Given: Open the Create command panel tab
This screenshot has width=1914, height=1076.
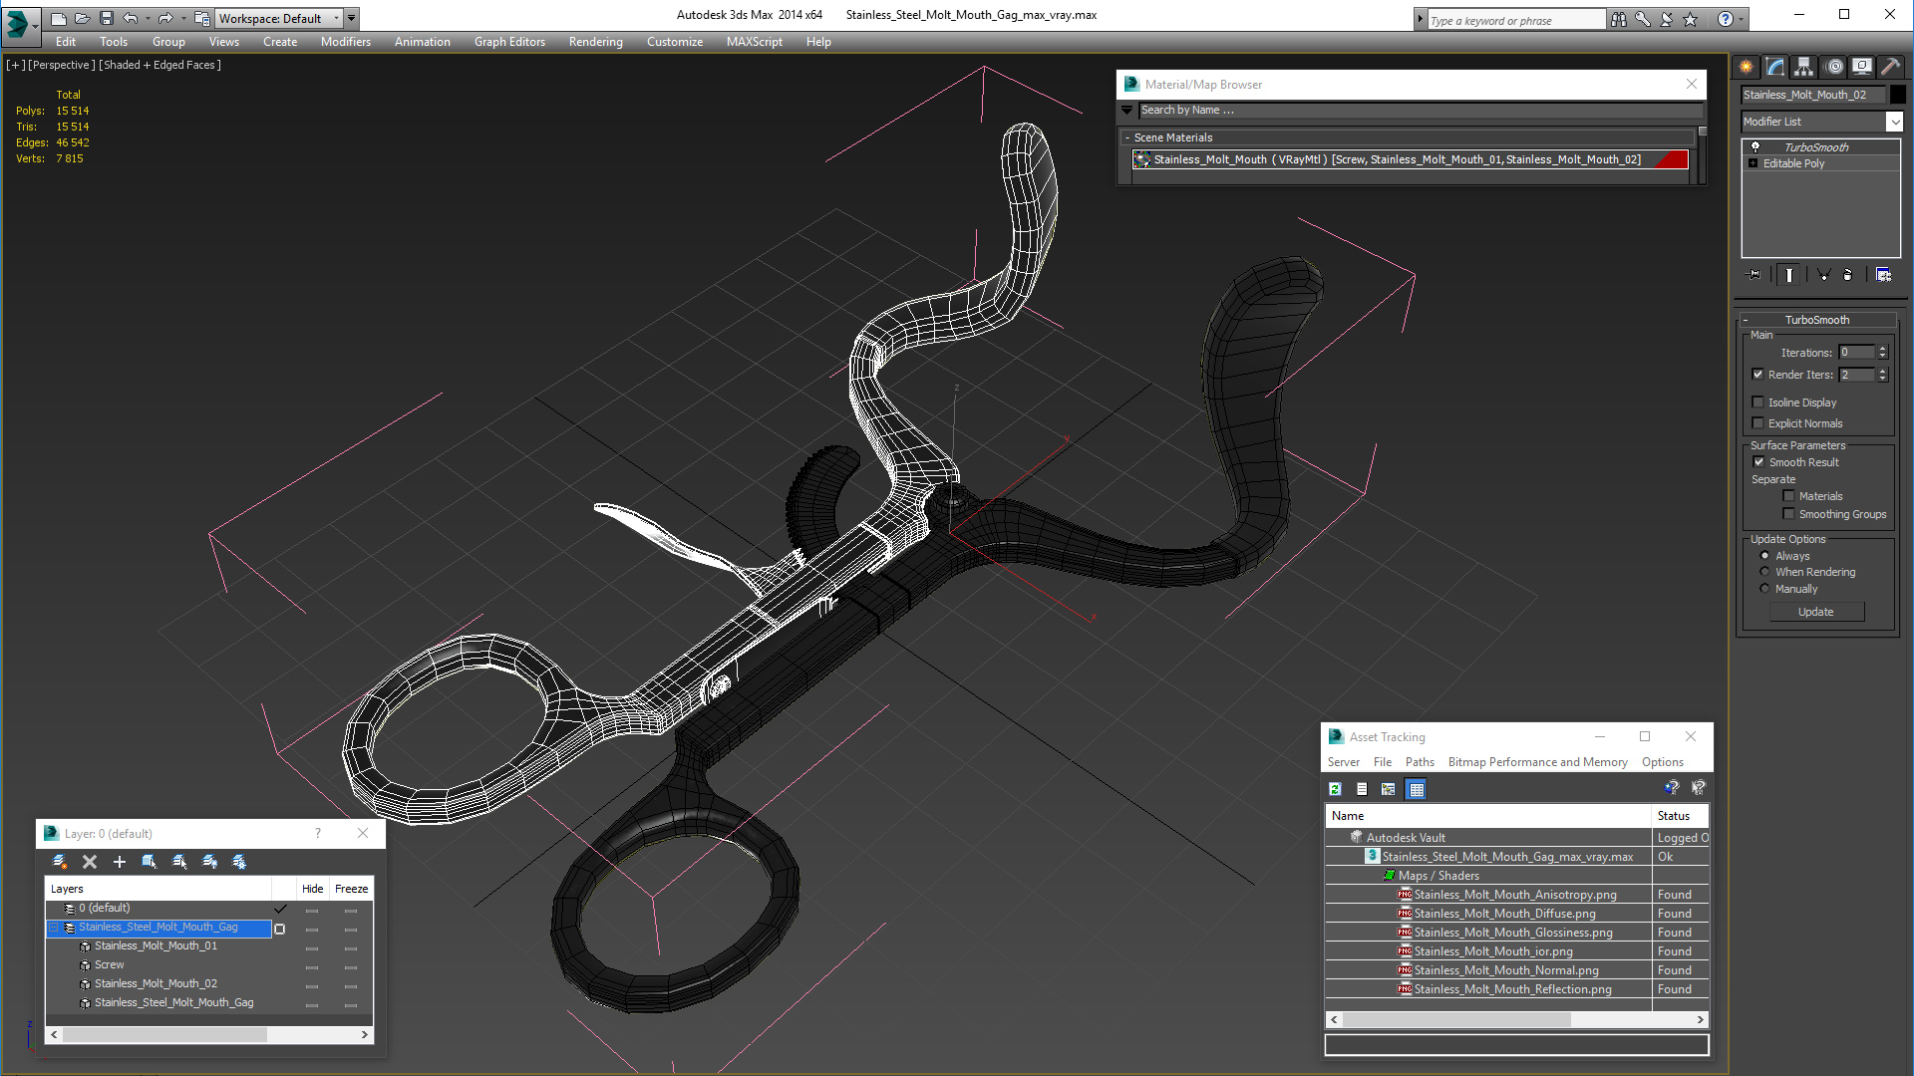Looking at the screenshot, I should pyautogui.click(x=1746, y=67).
